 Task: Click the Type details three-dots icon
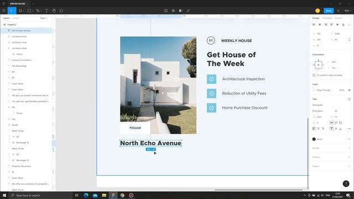(349, 129)
